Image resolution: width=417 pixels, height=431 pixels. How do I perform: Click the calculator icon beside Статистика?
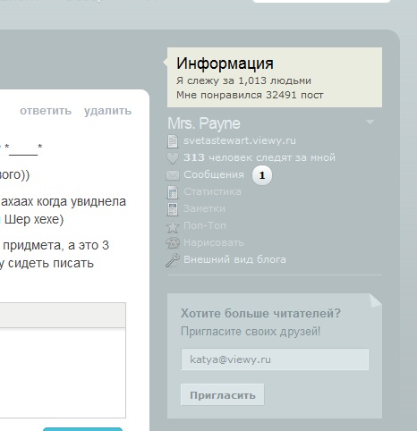point(173,192)
